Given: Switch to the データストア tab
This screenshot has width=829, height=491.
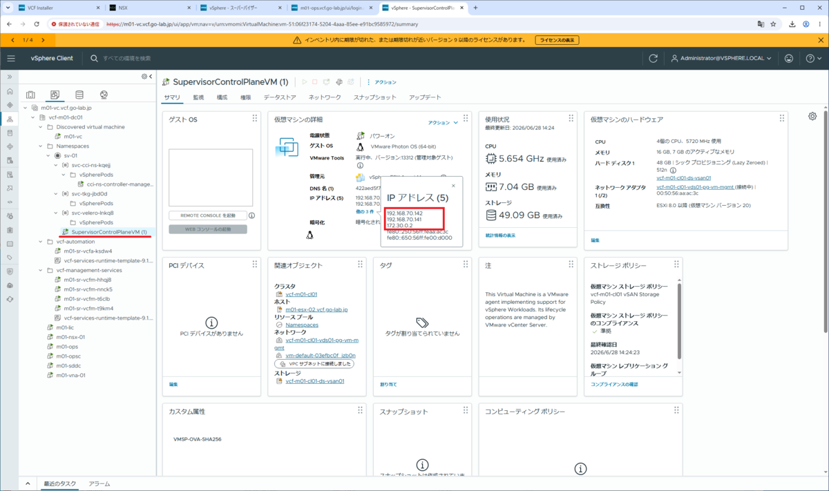Looking at the screenshot, I should pyautogui.click(x=280, y=97).
